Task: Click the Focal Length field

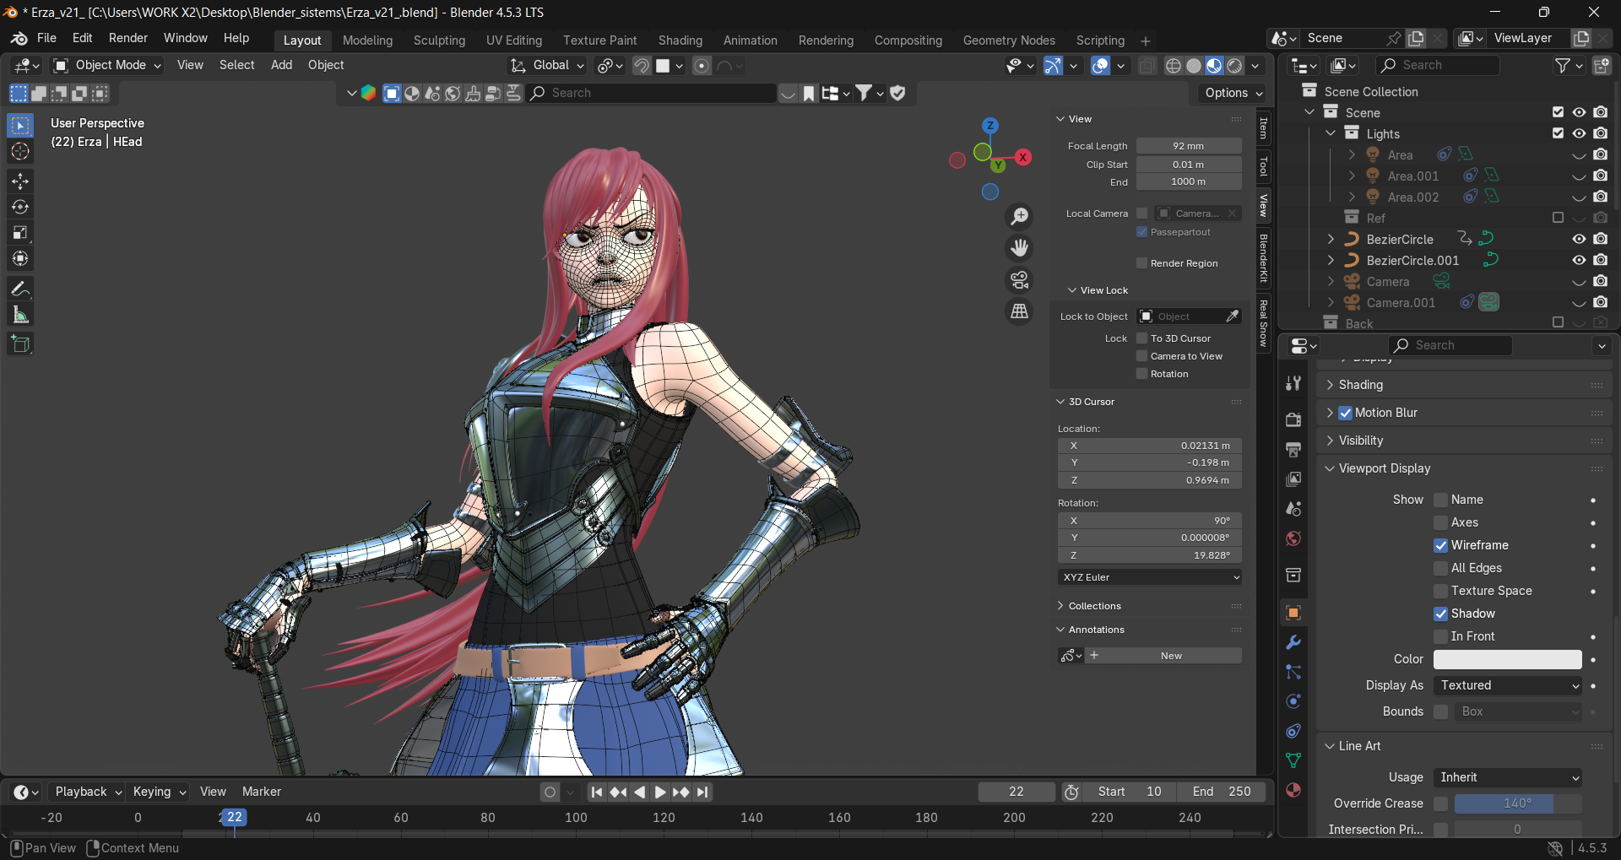Action: (1188, 146)
